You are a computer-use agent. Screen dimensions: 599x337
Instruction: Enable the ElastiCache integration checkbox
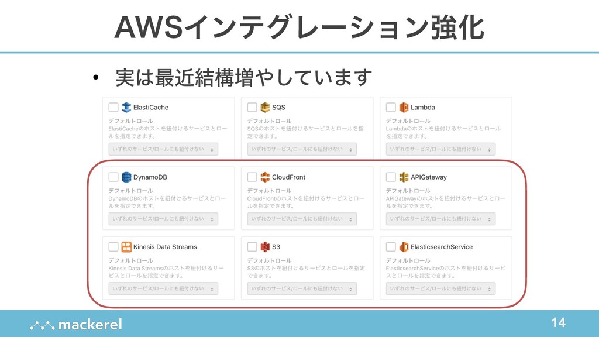(x=113, y=108)
